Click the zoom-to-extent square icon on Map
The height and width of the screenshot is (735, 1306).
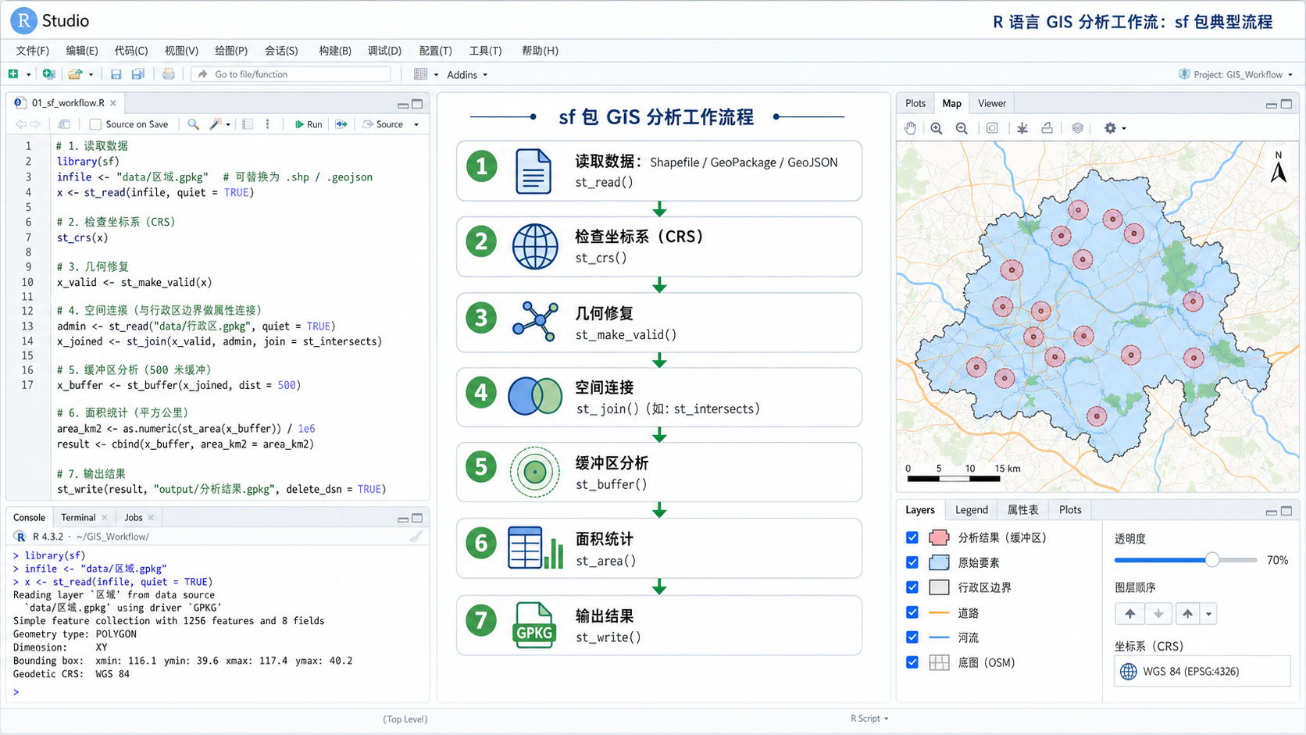tap(991, 128)
